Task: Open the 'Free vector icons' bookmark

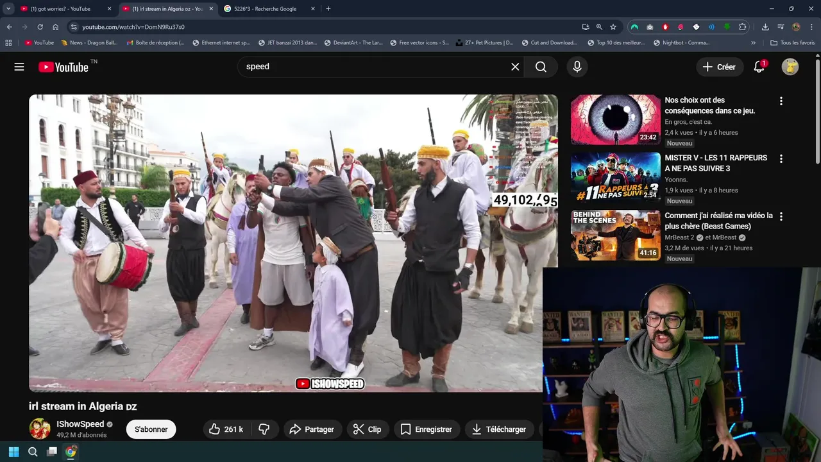Action: pos(419,43)
